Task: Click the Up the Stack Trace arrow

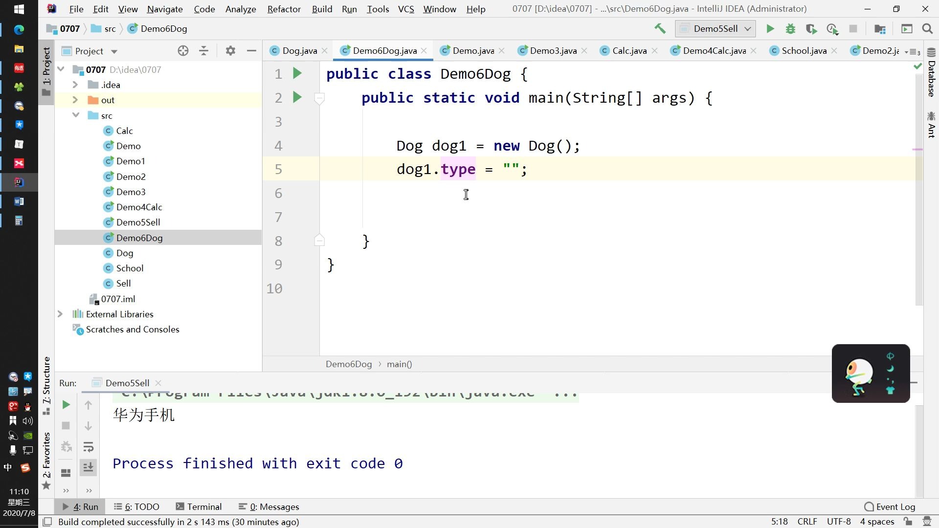Action: click(x=88, y=405)
